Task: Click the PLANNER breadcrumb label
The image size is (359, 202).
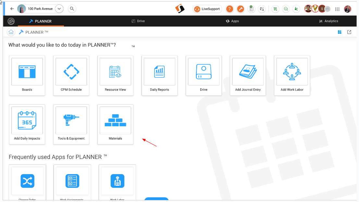Action: tap(37, 32)
